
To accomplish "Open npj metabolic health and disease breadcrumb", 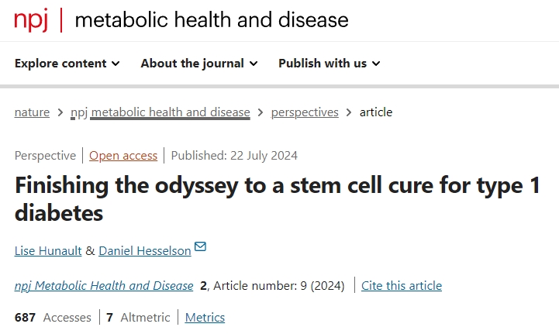I will 160,112.
